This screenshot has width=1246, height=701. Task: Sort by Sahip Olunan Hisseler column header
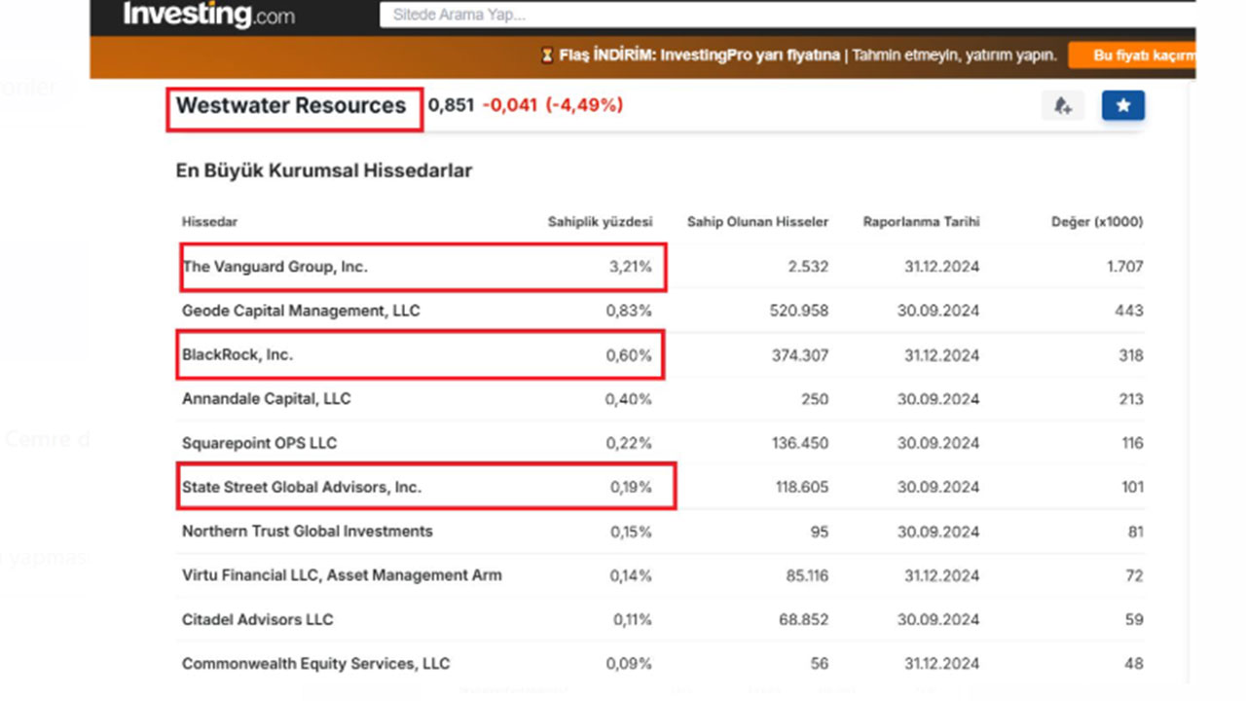(x=757, y=222)
